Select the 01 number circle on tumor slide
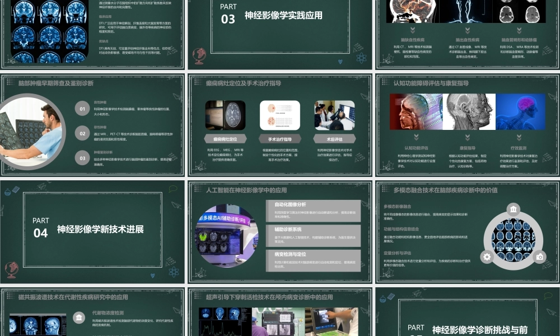Image resolution: width=560 pixels, height=336 pixels. [x=82, y=109]
